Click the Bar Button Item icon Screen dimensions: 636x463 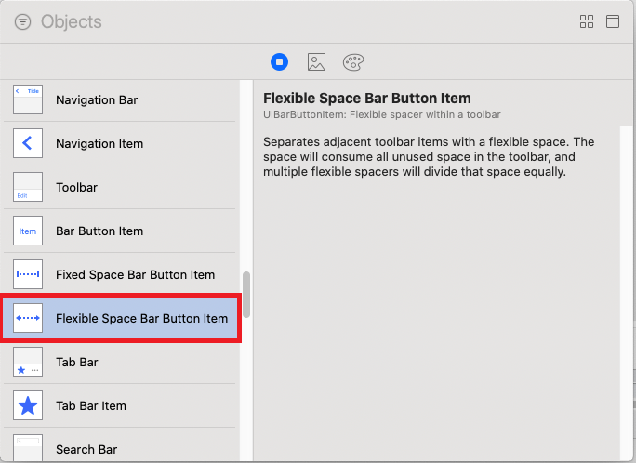[x=28, y=231]
